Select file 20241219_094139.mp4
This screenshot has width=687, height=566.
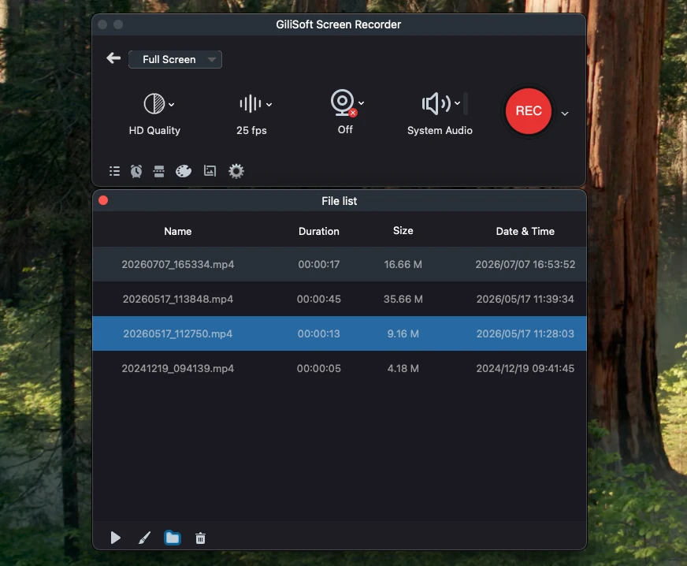tap(340, 368)
